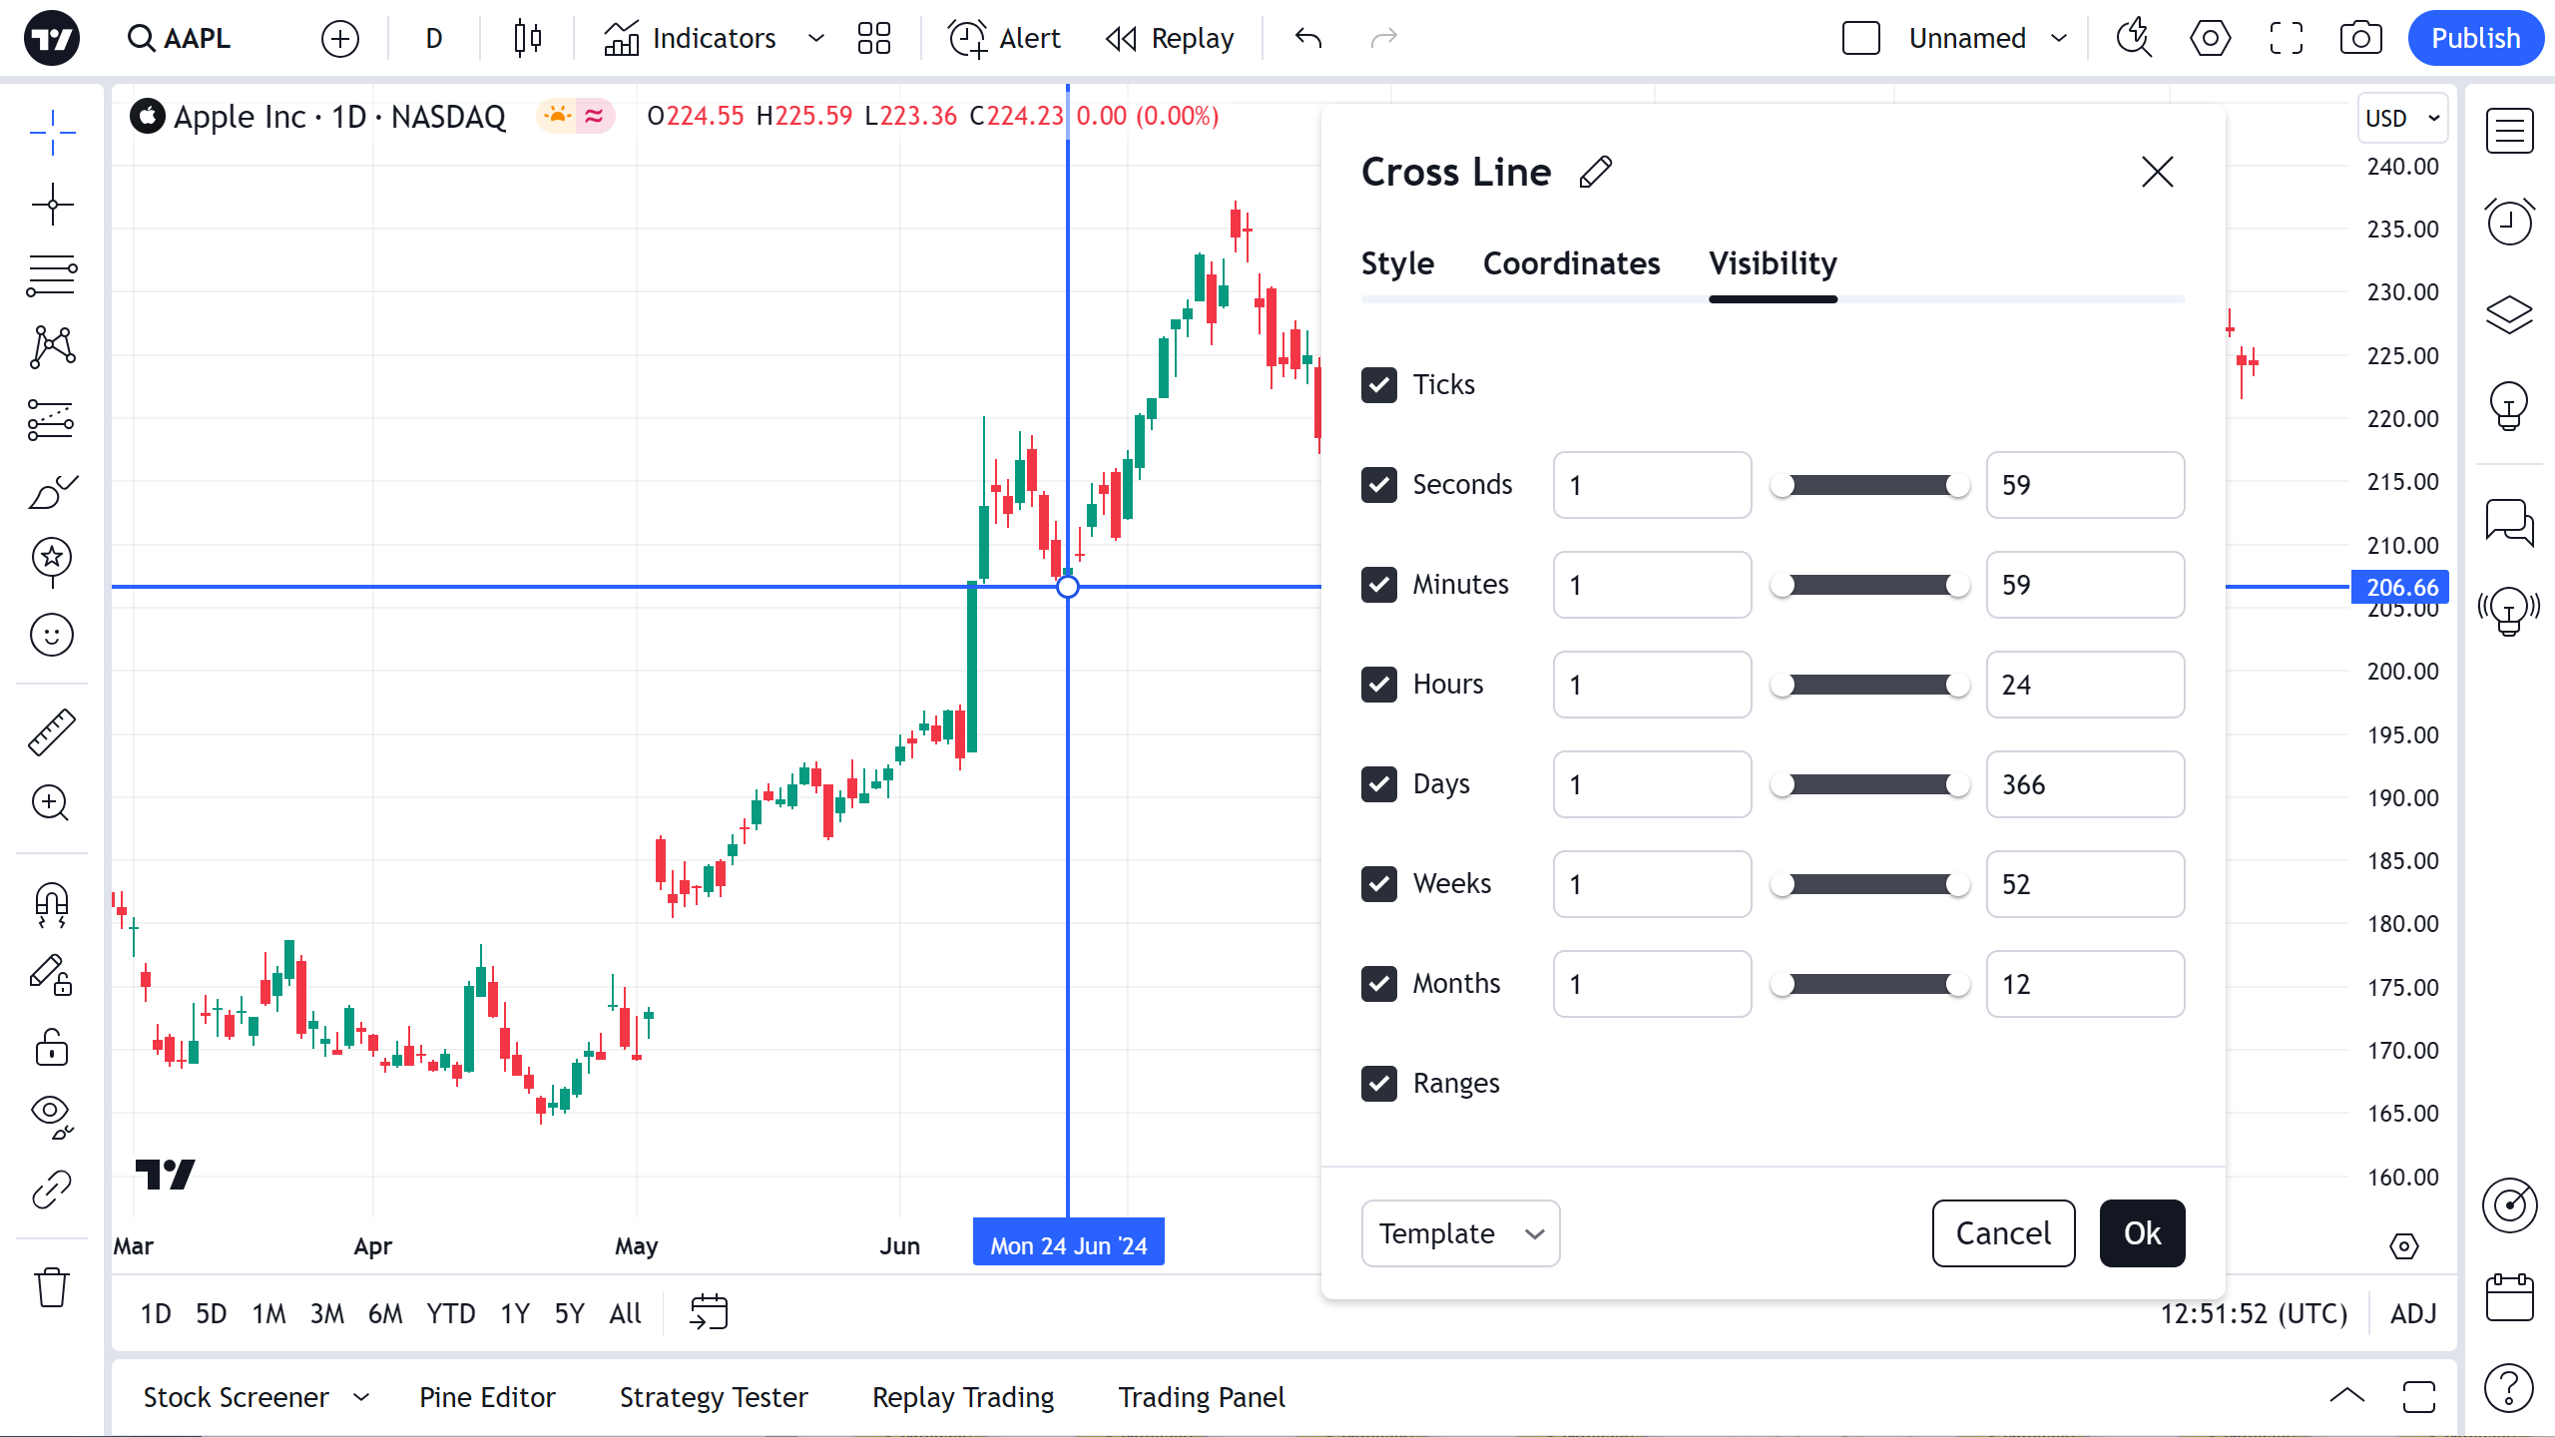The height and width of the screenshot is (1437, 2555).
Task: Switch to the Coordinates tab
Action: click(x=1571, y=263)
